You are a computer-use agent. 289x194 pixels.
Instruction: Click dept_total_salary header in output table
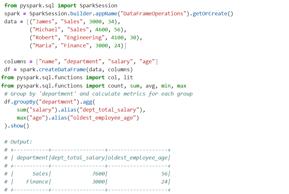coord(78,158)
